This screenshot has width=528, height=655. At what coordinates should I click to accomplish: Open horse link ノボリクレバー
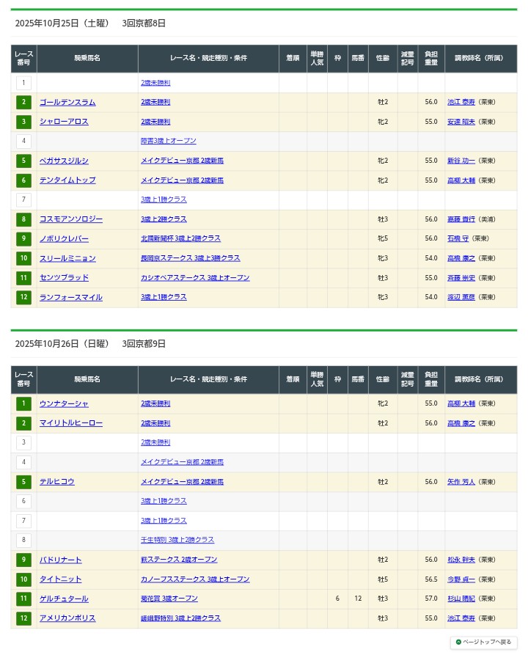[64, 238]
